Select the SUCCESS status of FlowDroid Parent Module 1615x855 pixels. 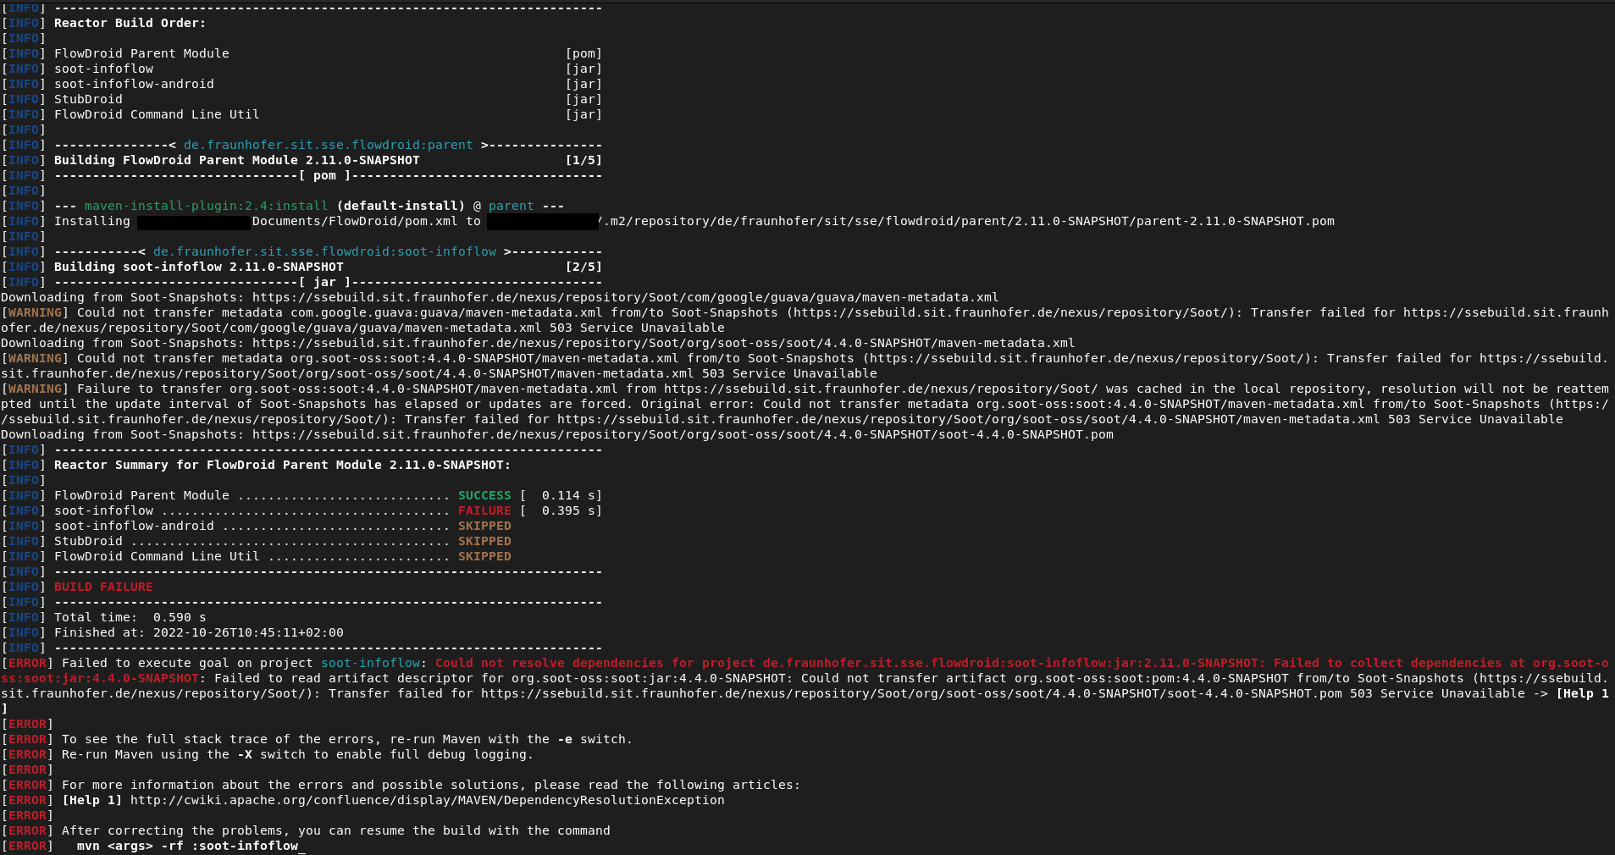tap(483, 495)
